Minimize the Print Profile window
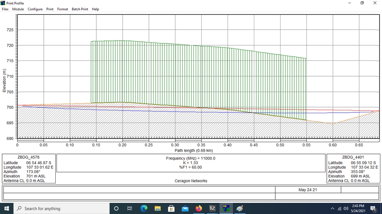The height and width of the screenshot is (214, 382). (349, 3)
